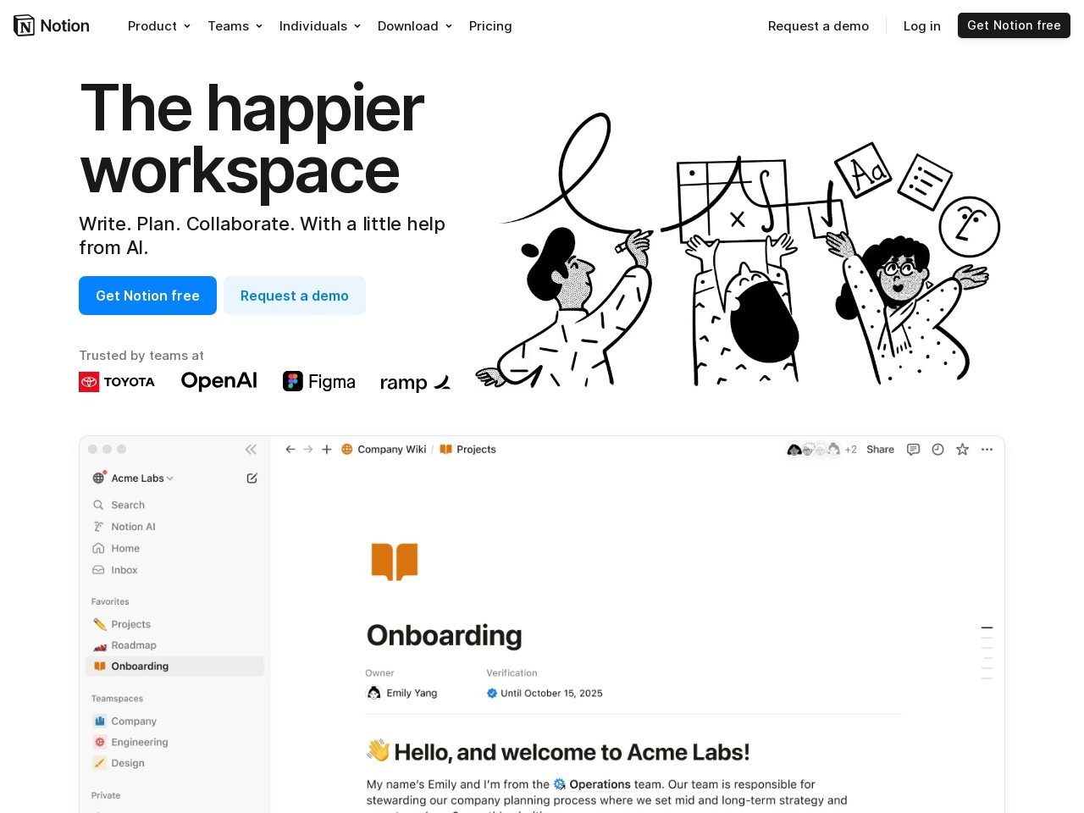This screenshot has height=813, width=1084.
Task: Favorite the page using the star icon
Action: pos(962,449)
